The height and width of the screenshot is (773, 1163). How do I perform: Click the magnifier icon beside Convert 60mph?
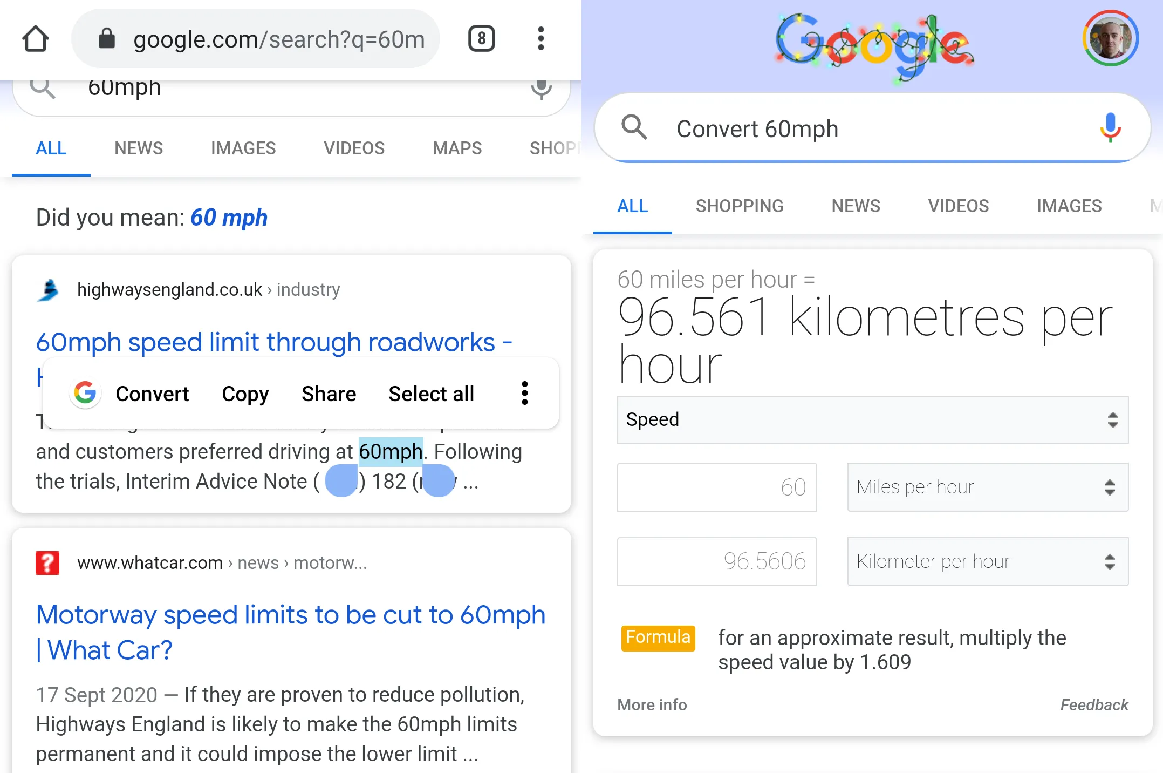coord(634,128)
